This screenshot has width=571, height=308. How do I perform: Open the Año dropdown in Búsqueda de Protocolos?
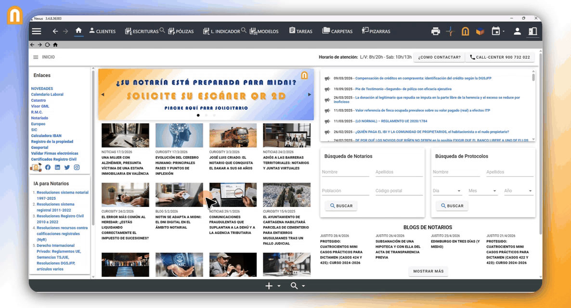(518, 191)
